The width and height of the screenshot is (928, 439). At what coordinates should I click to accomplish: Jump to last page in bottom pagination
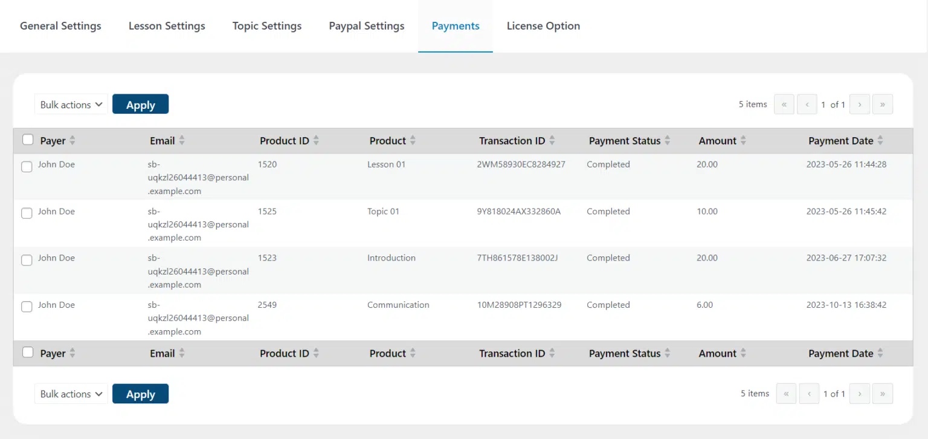pyautogui.click(x=883, y=394)
